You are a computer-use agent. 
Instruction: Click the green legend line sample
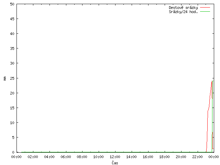pyautogui.click(x=205, y=11)
